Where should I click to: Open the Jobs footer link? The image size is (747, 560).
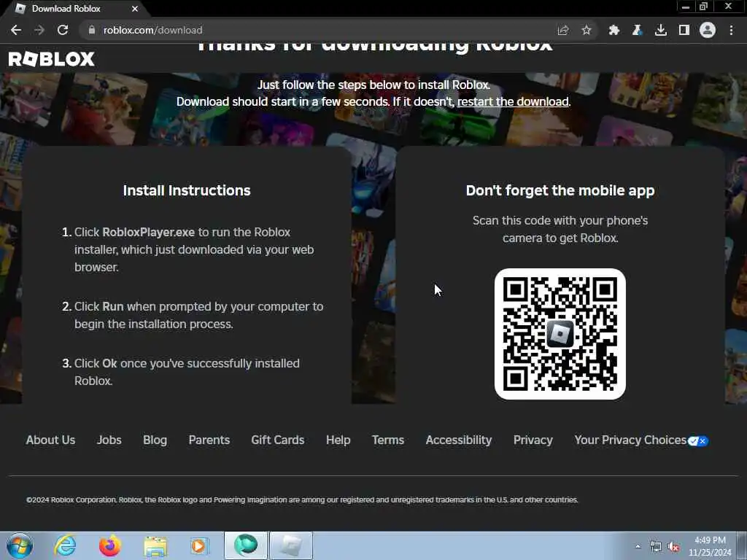(109, 440)
